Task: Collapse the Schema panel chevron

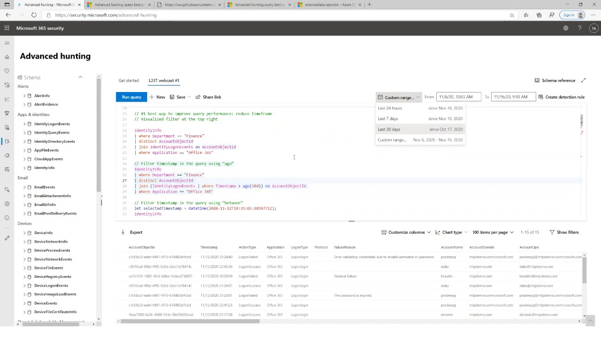Action: (x=80, y=77)
